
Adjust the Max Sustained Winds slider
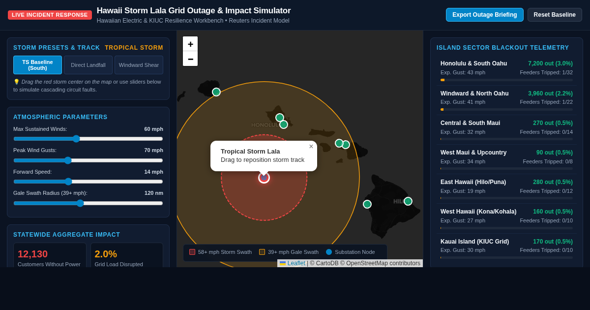point(88,139)
